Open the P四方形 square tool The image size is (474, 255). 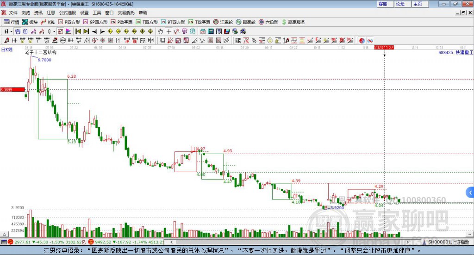(x=69, y=22)
